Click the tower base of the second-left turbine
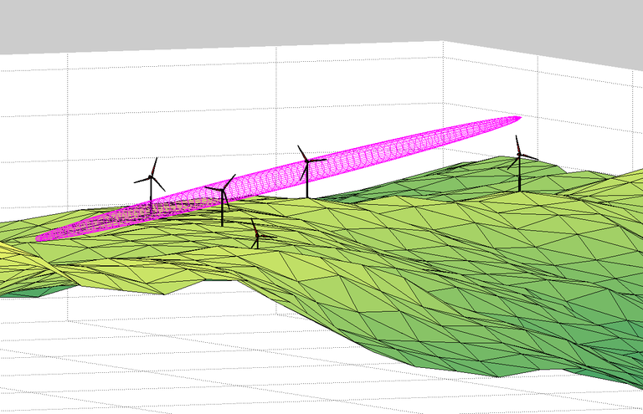643x414 pixels. click(x=222, y=225)
